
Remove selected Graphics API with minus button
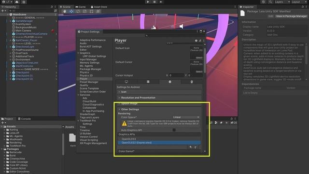[196, 147]
